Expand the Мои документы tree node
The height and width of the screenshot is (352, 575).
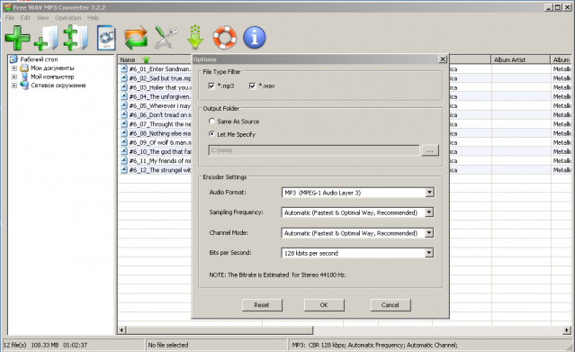coord(13,68)
